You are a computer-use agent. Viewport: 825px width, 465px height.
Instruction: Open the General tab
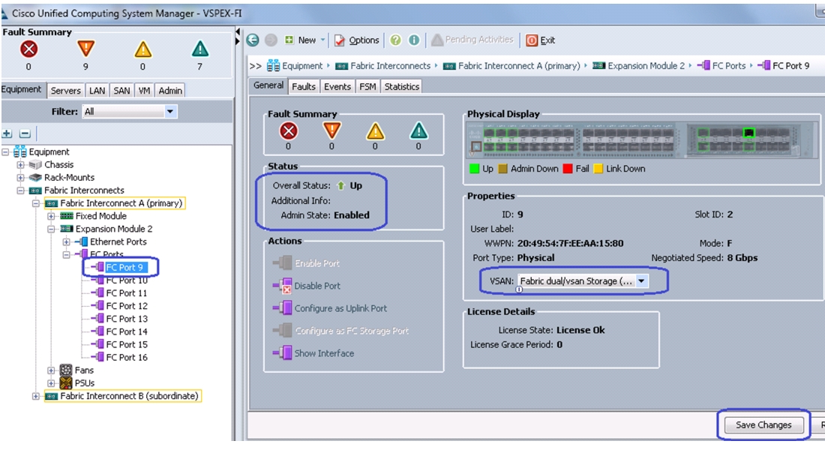coord(268,85)
